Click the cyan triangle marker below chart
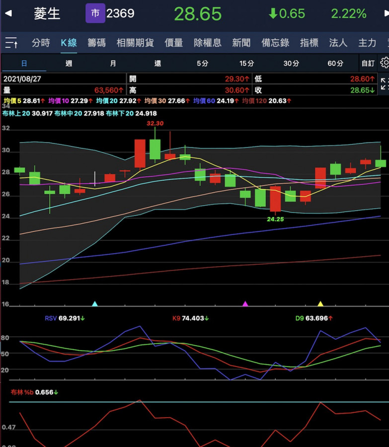The height and width of the screenshot is (447, 389). pyautogui.click(x=95, y=303)
